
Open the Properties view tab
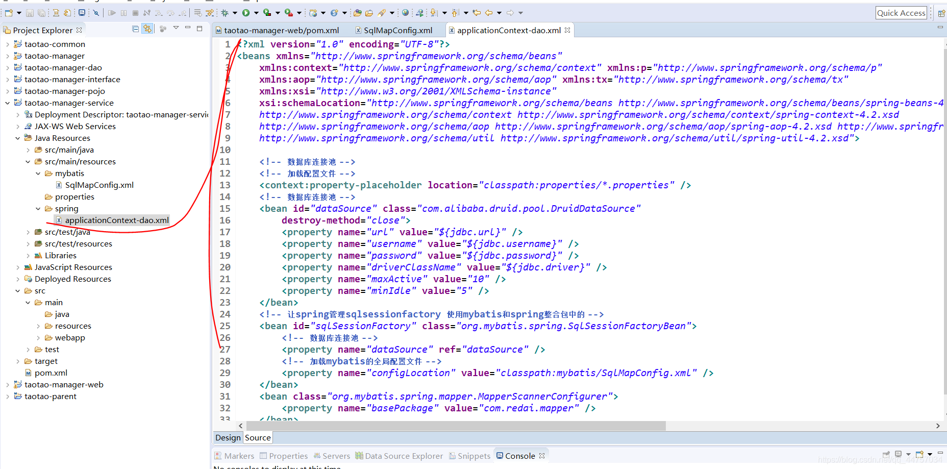(x=284, y=456)
